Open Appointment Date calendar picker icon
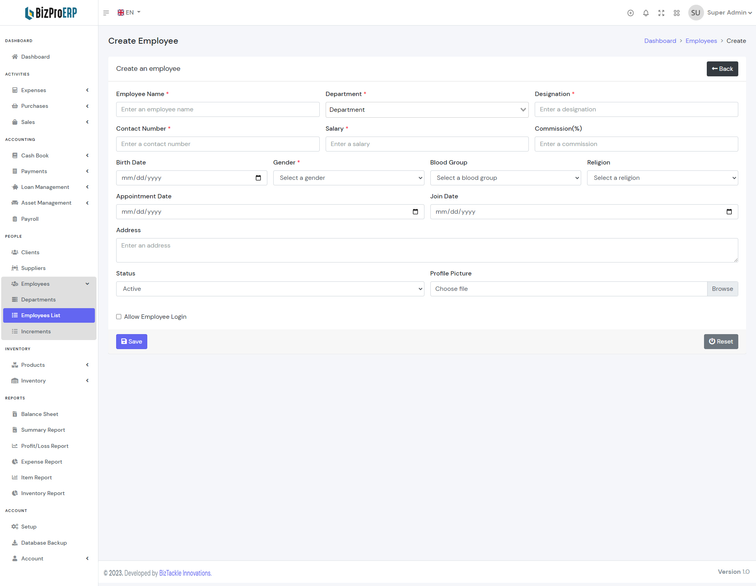Image resolution: width=756 pixels, height=586 pixels. 415,212
